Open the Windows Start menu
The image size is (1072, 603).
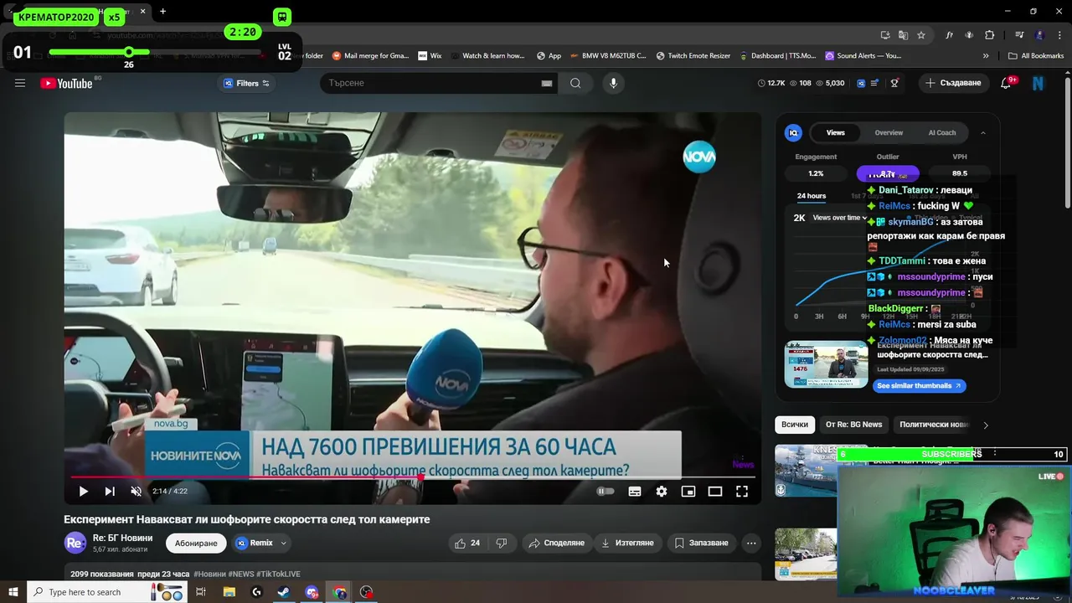point(13,592)
